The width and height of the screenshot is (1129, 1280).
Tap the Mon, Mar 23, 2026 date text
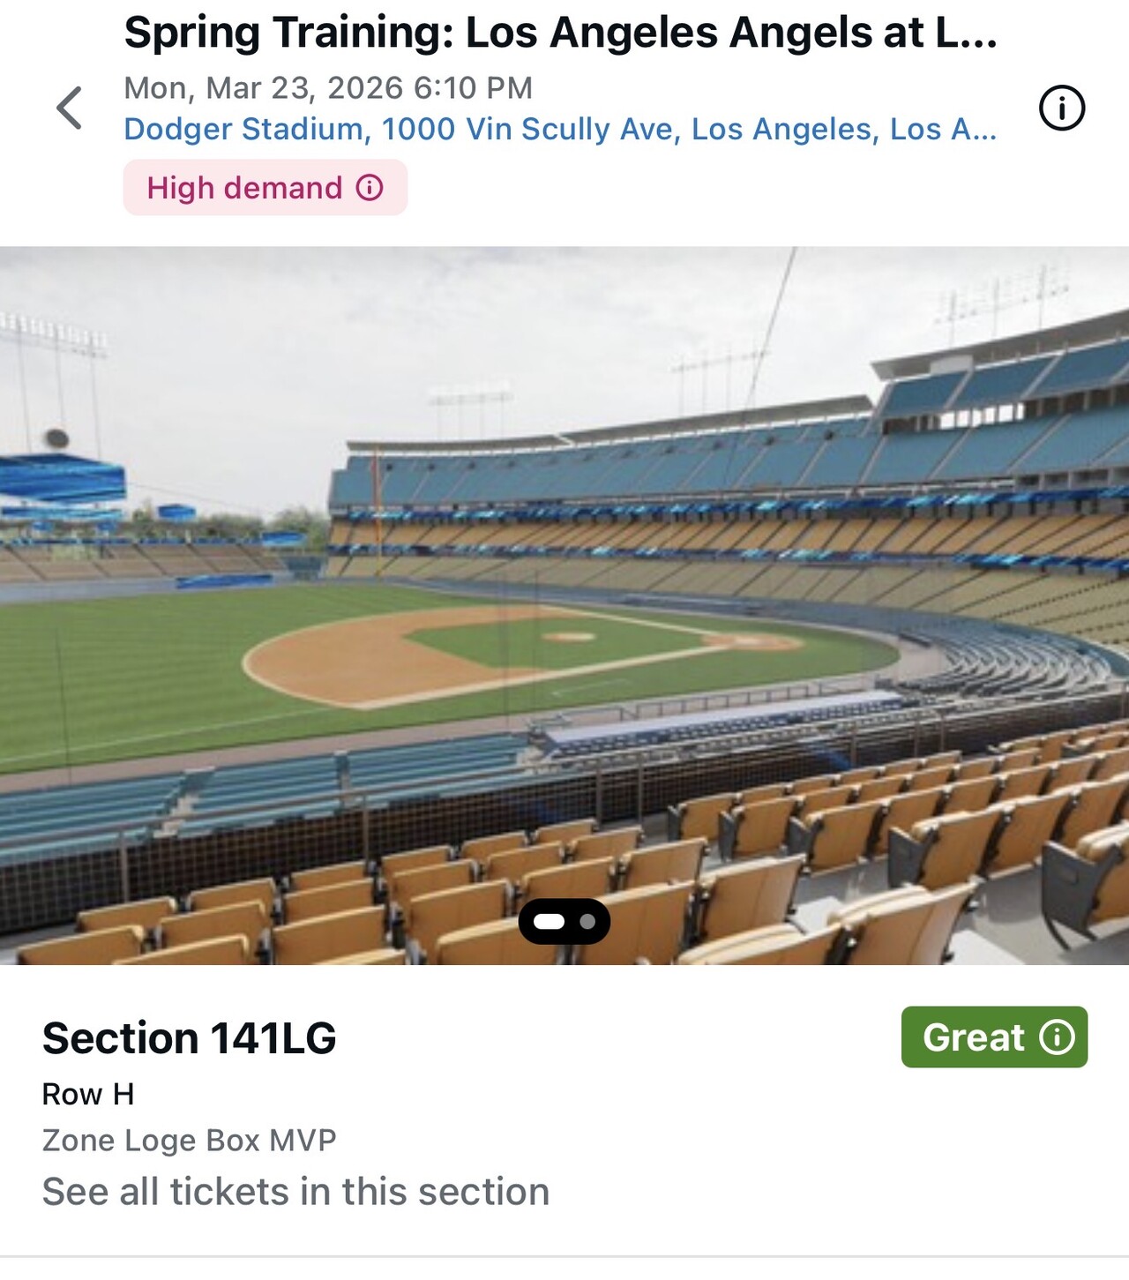(328, 88)
